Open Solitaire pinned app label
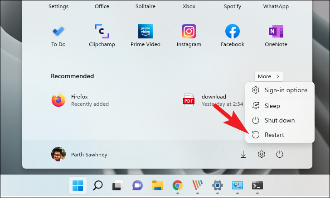The width and height of the screenshot is (330, 198). pos(146,6)
